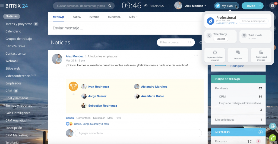Expand the Invite button dropdown arrow
278x144 pixels.
point(260,6)
